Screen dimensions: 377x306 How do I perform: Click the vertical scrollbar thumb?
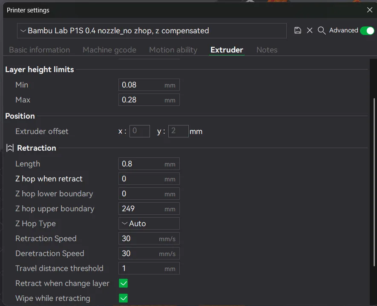coord(374,182)
